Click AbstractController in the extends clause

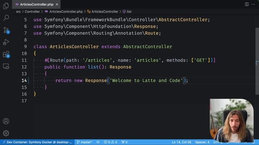[147, 47]
